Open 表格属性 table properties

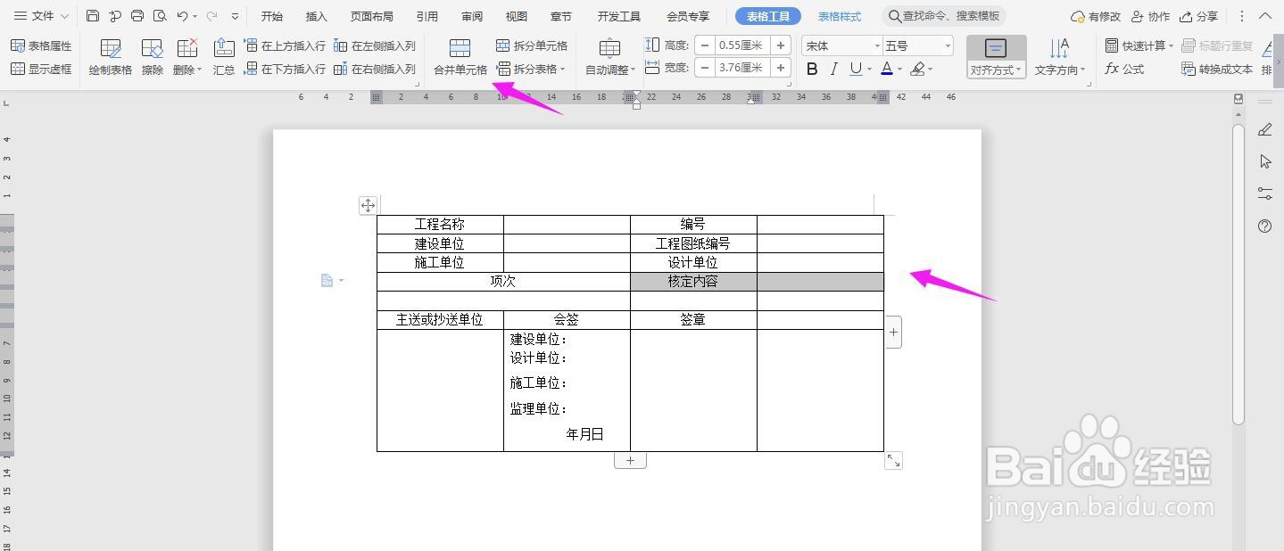(42, 45)
